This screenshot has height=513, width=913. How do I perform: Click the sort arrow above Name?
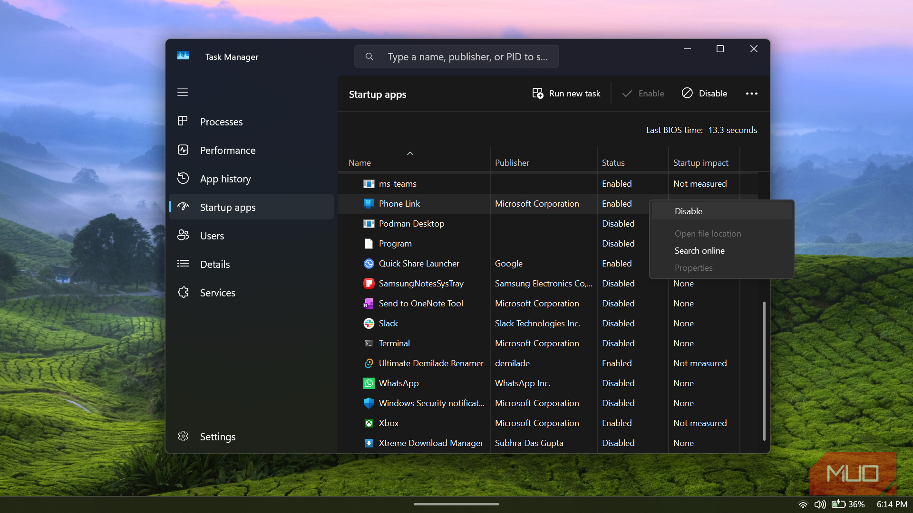pyautogui.click(x=410, y=153)
